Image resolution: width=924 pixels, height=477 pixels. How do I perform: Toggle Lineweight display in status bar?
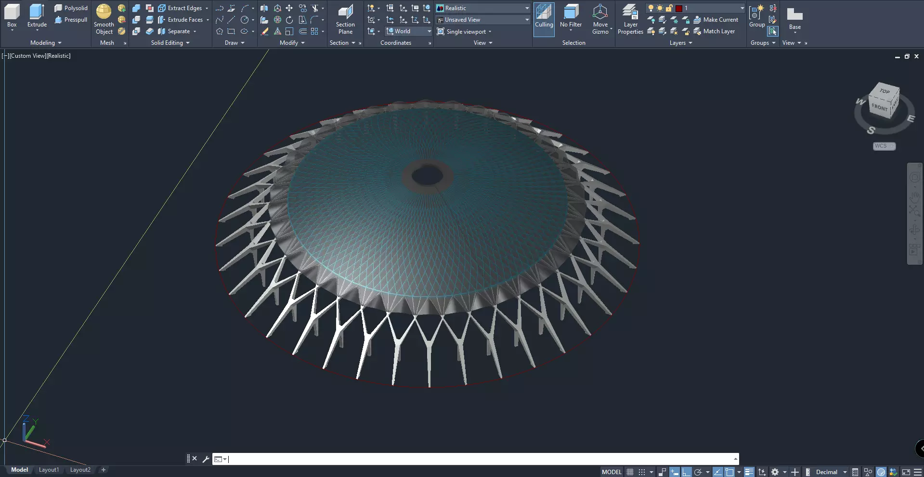click(749, 472)
